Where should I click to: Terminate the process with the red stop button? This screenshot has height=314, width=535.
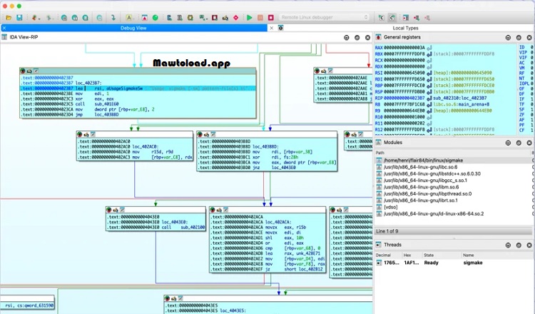pos(271,17)
